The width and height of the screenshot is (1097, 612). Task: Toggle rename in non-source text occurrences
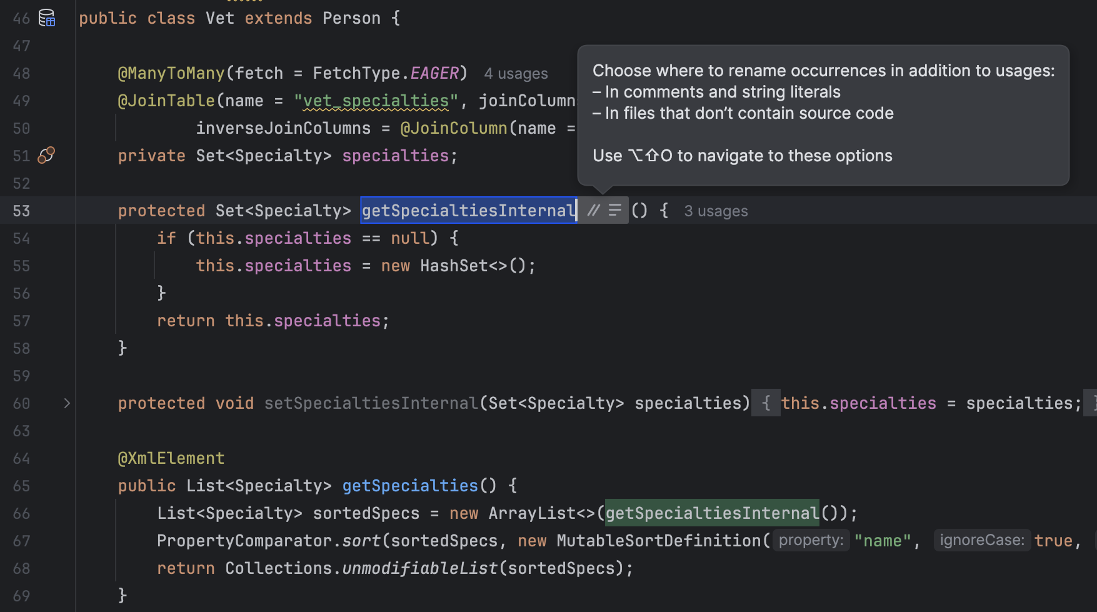pos(615,211)
